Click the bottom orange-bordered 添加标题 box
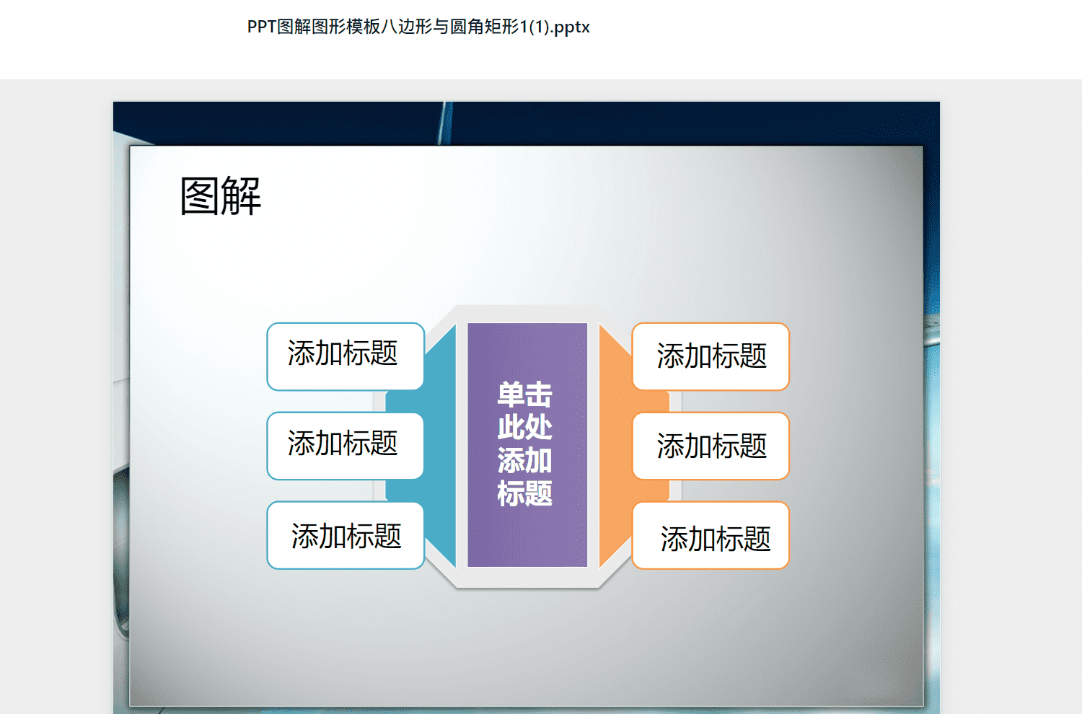This screenshot has width=1082, height=714. pyautogui.click(x=711, y=535)
